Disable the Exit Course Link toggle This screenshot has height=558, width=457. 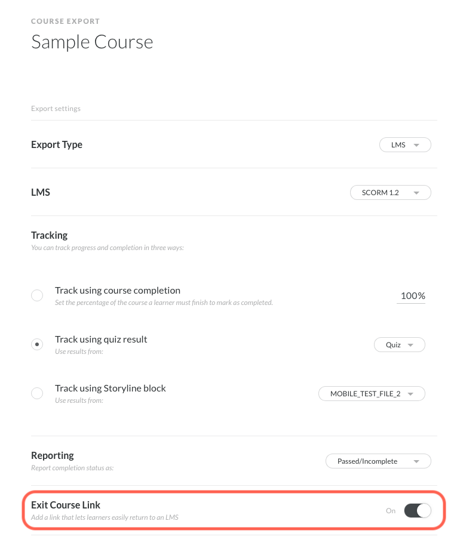pyautogui.click(x=417, y=510)
